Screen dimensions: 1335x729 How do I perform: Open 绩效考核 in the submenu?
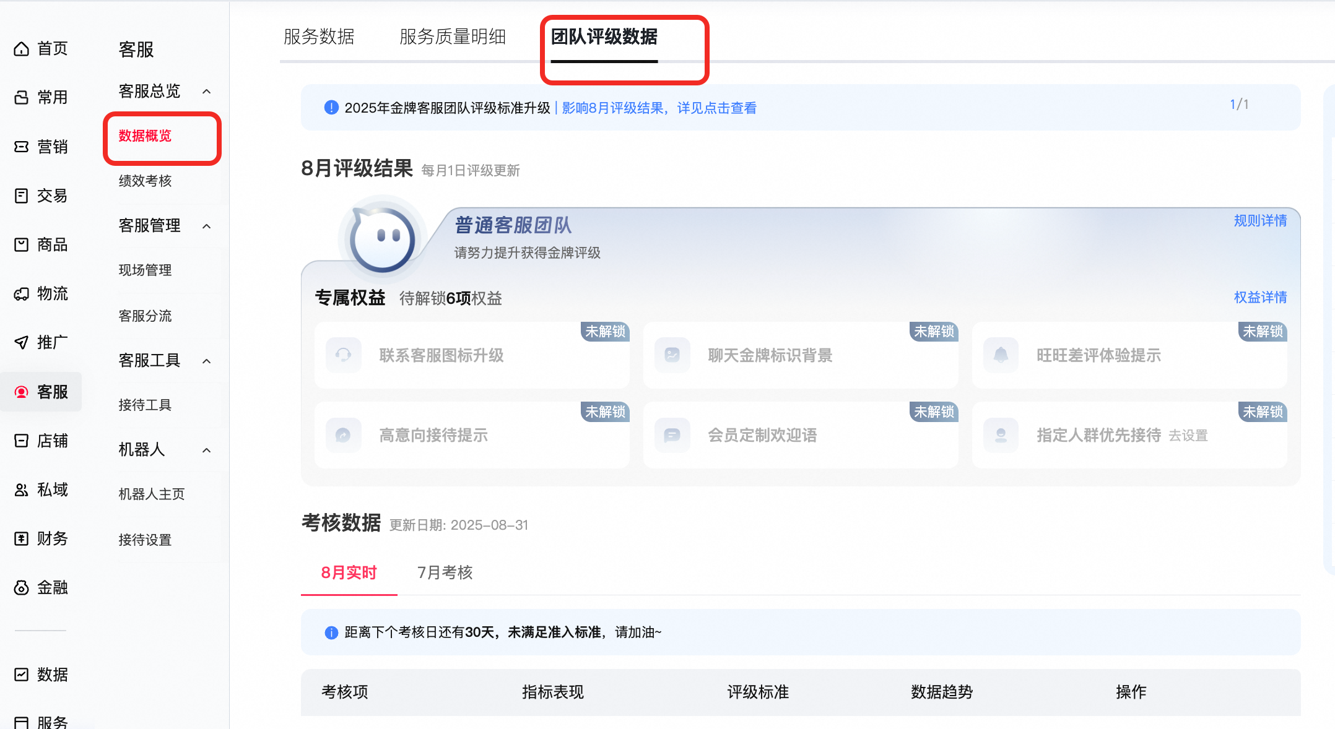(x=145, y=181)
